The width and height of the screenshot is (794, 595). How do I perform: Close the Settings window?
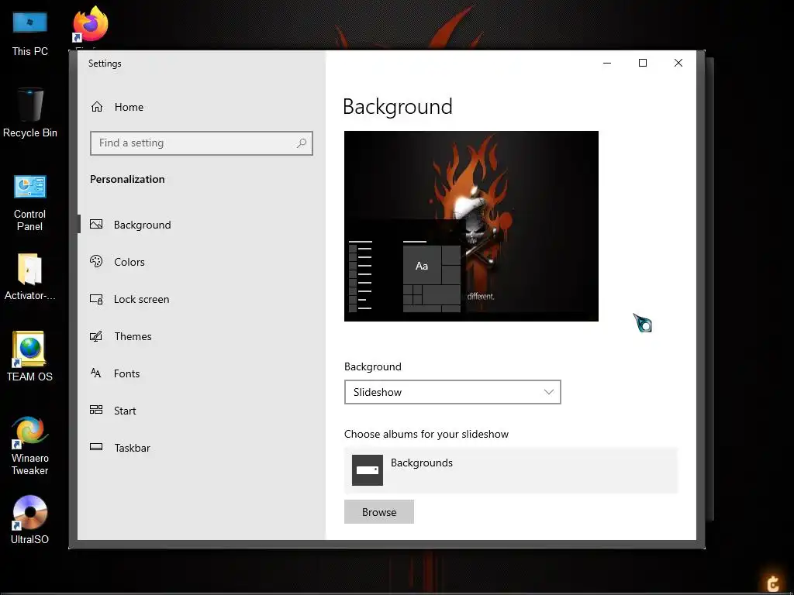coord(678,63)
